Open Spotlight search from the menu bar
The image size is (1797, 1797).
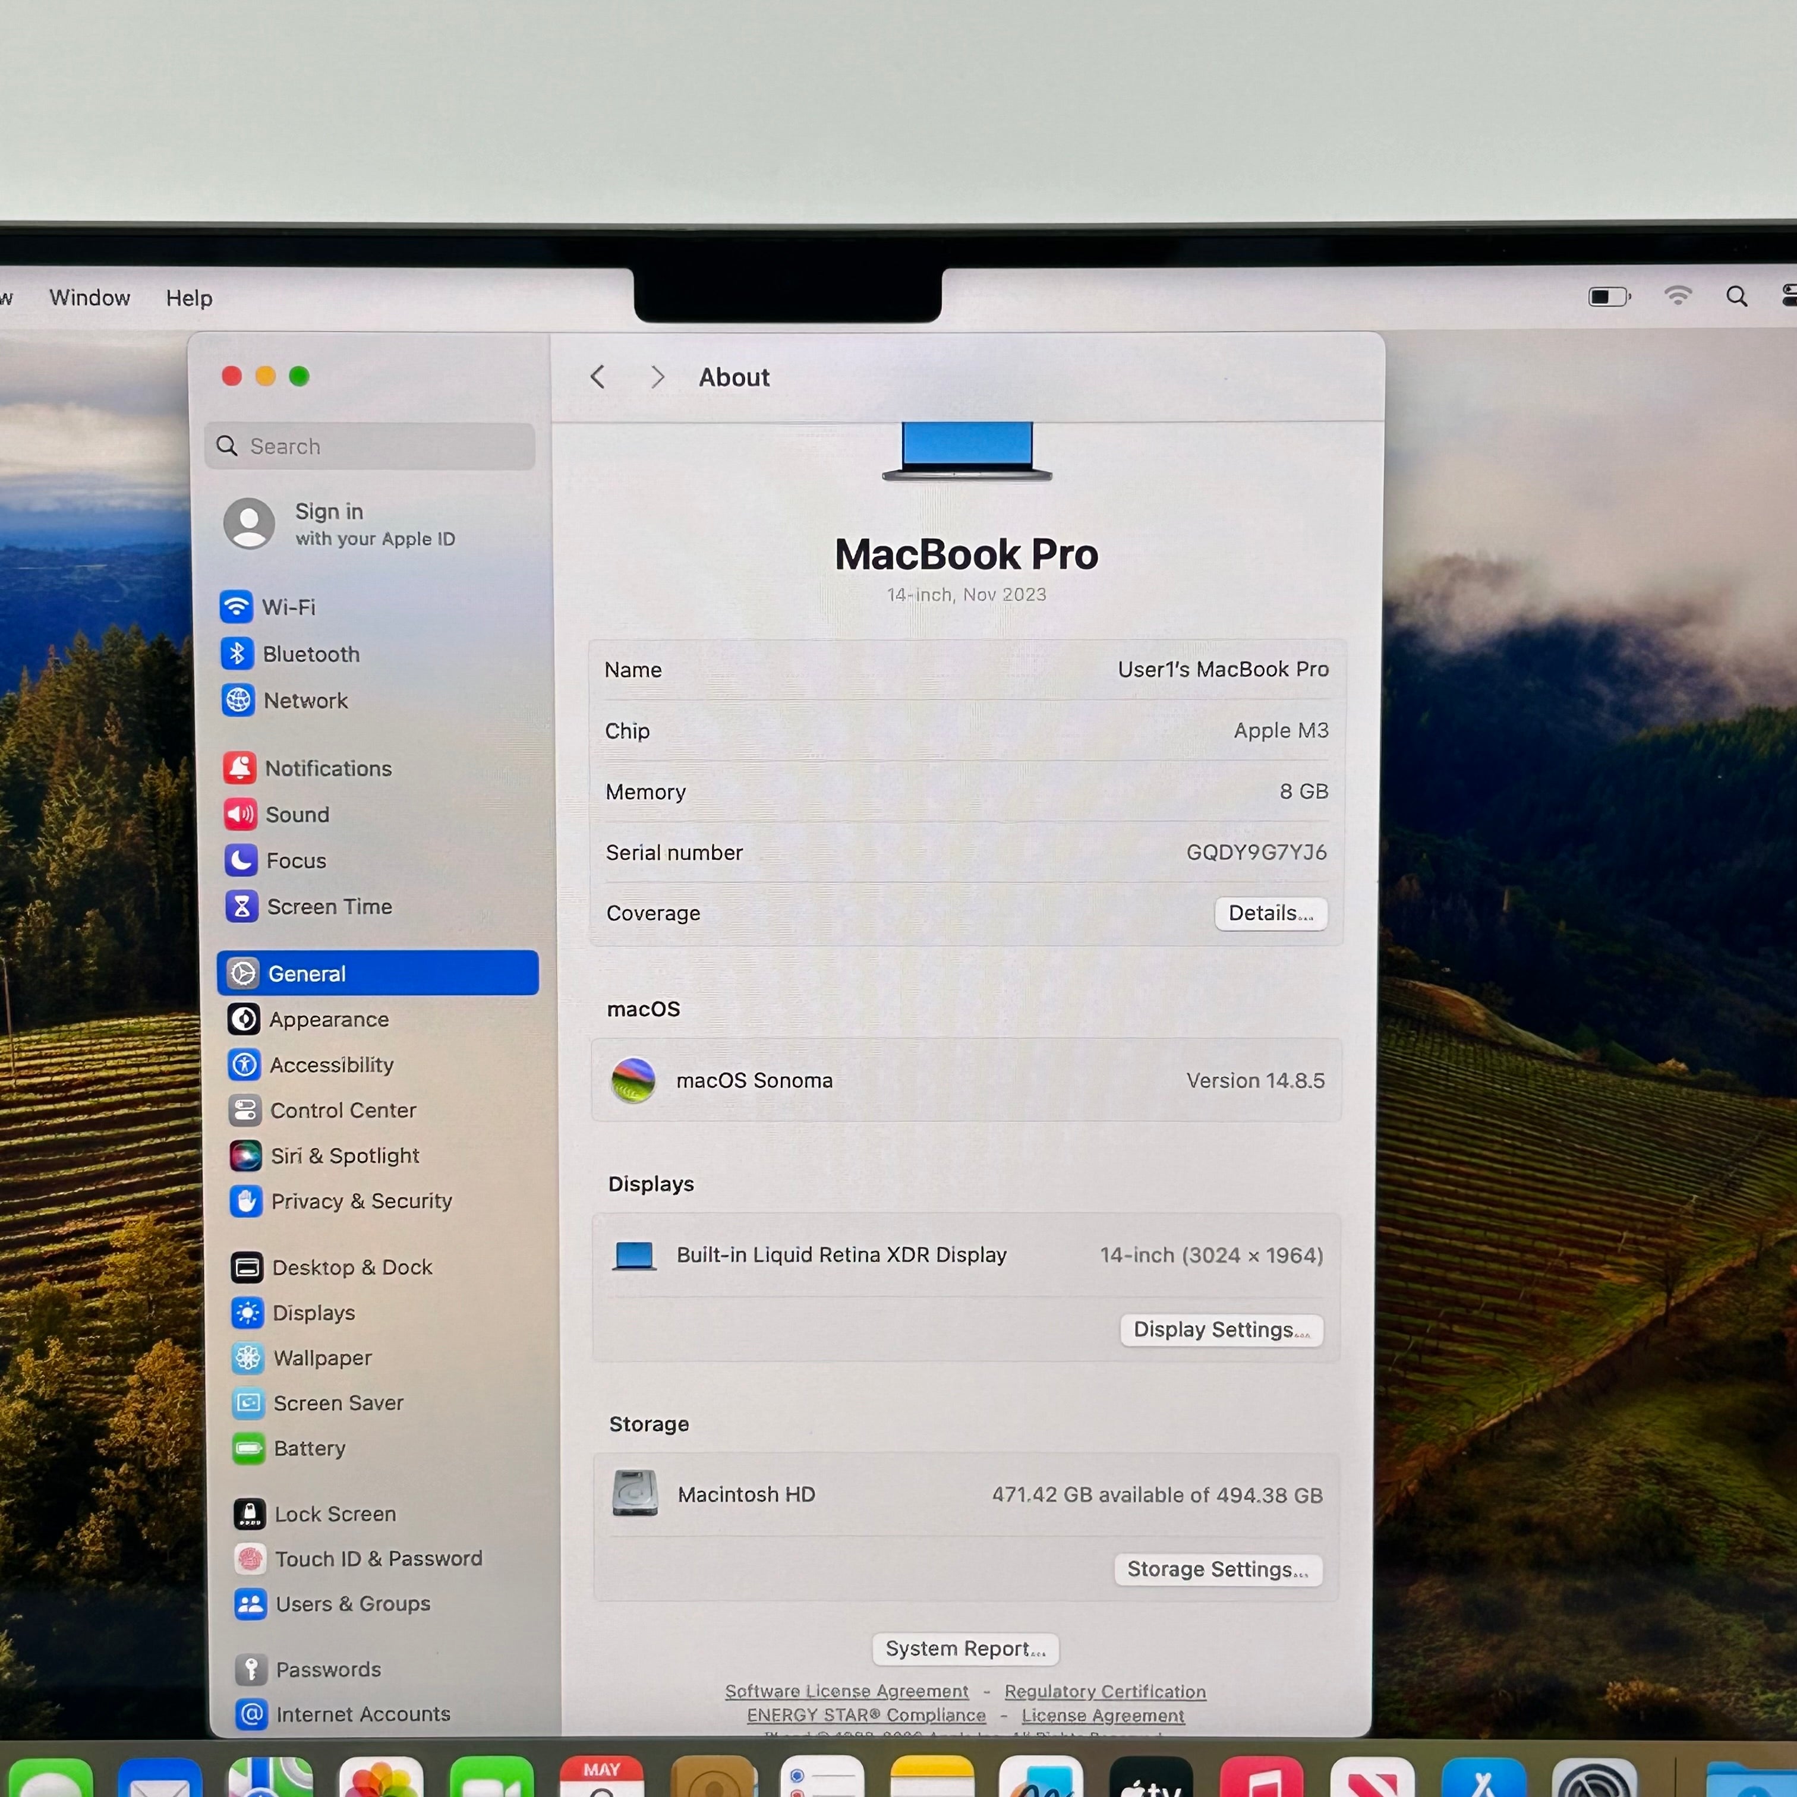pyautogui.click(x=1736, y=297)
